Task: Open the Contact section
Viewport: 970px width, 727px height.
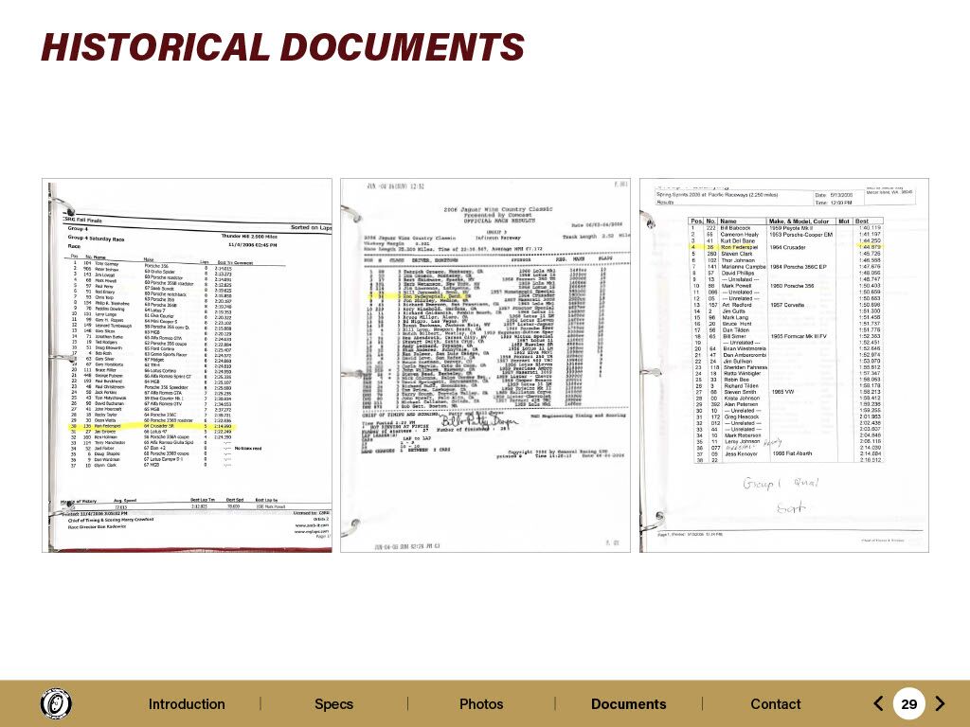Action: pyautogui.click(x=775, y=703)
